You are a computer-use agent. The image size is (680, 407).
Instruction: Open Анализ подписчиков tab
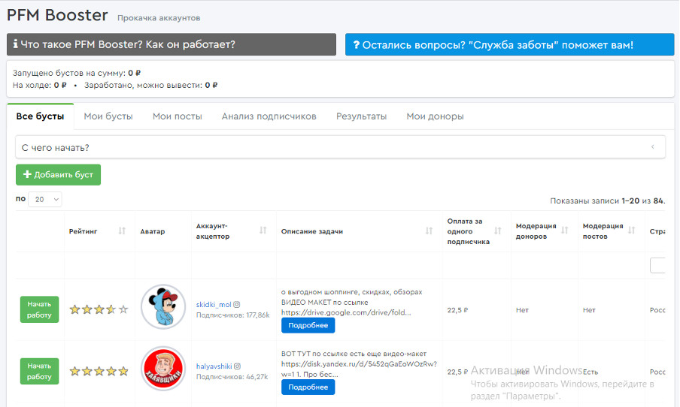tap(269, 116)
